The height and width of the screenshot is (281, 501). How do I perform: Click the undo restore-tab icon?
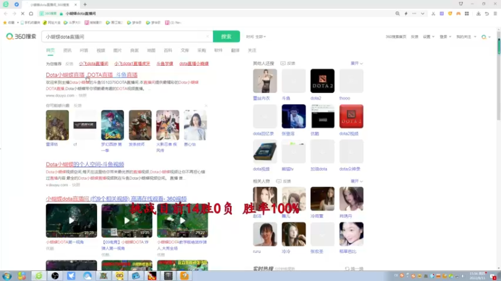(x=487, y=13)
